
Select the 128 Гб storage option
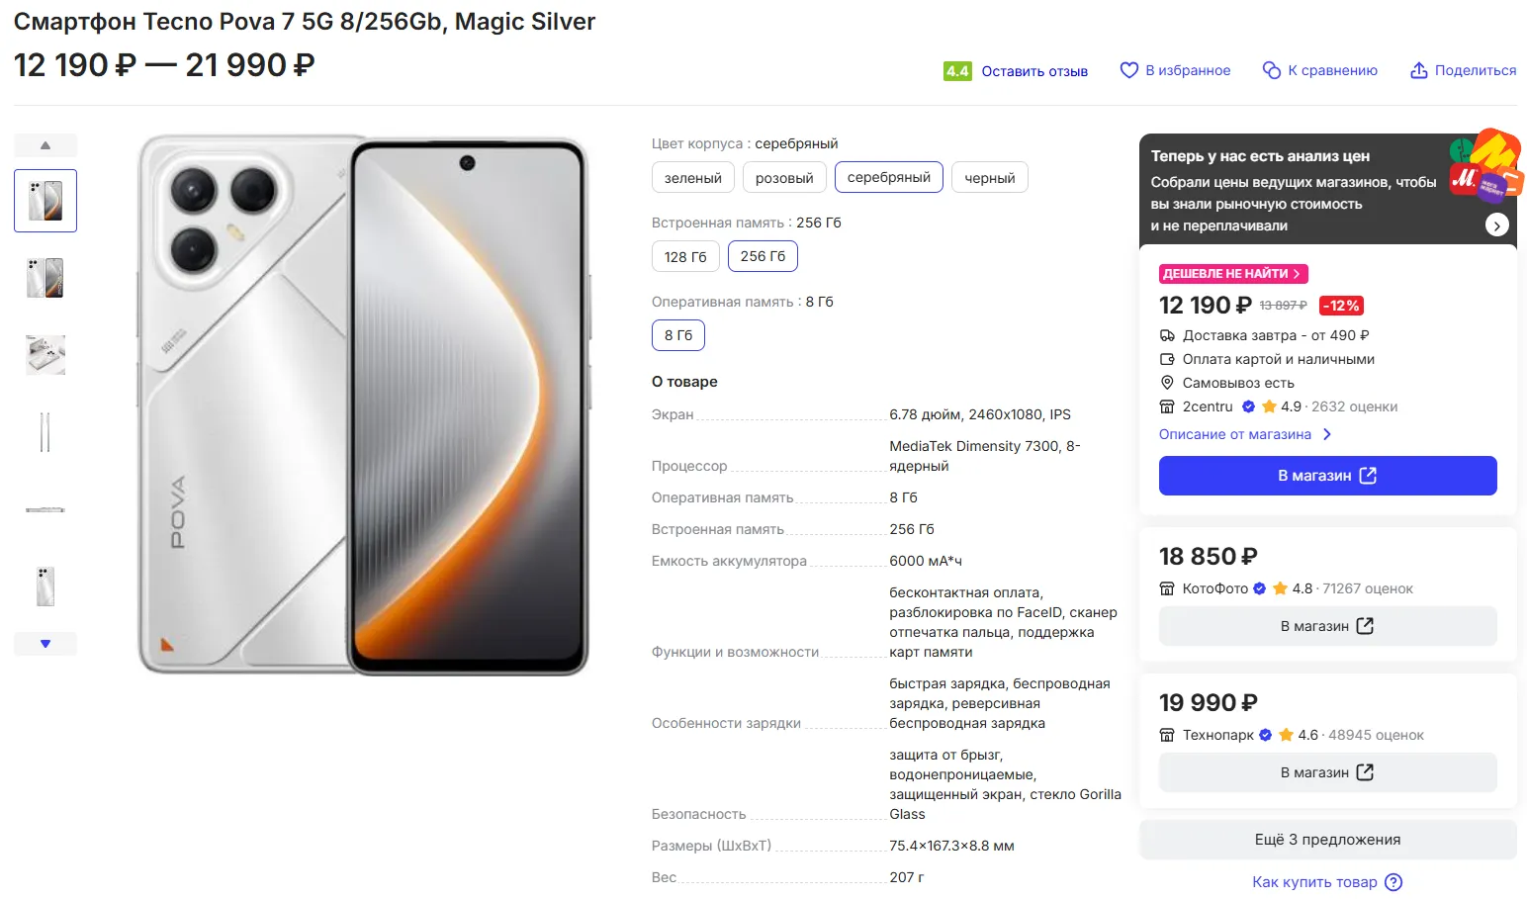coord(685,256)
